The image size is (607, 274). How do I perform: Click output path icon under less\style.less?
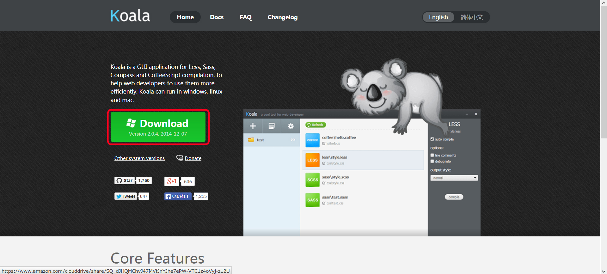click(324, 163)
